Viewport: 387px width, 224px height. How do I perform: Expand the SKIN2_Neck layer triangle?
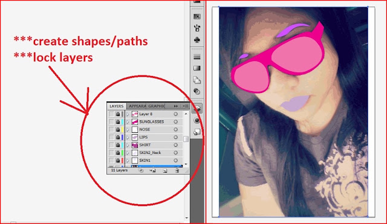[128, 153]
